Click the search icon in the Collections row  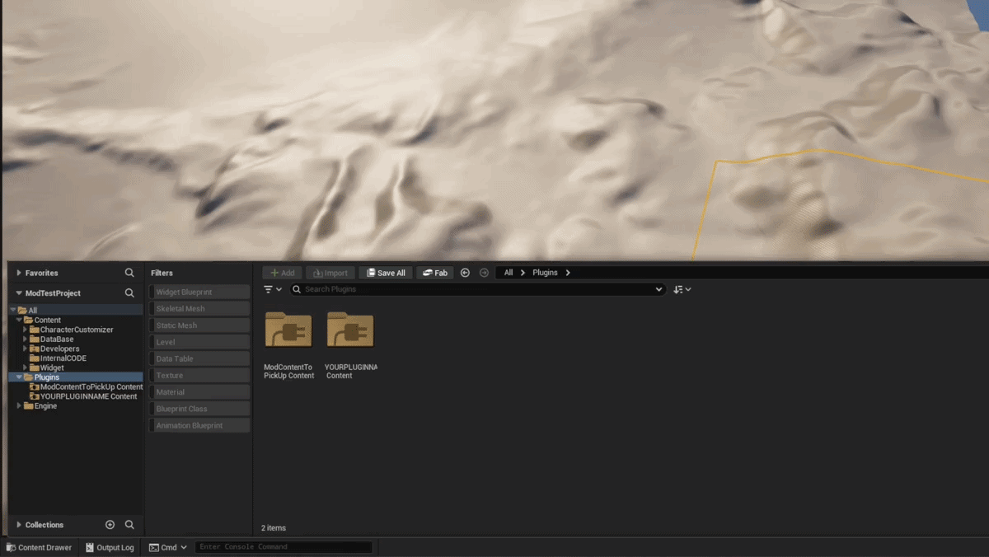point(129,525)
